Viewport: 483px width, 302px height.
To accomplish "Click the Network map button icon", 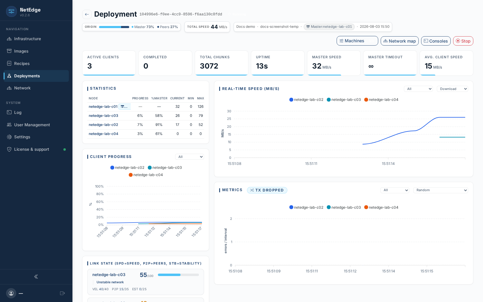I will (385, 41).
